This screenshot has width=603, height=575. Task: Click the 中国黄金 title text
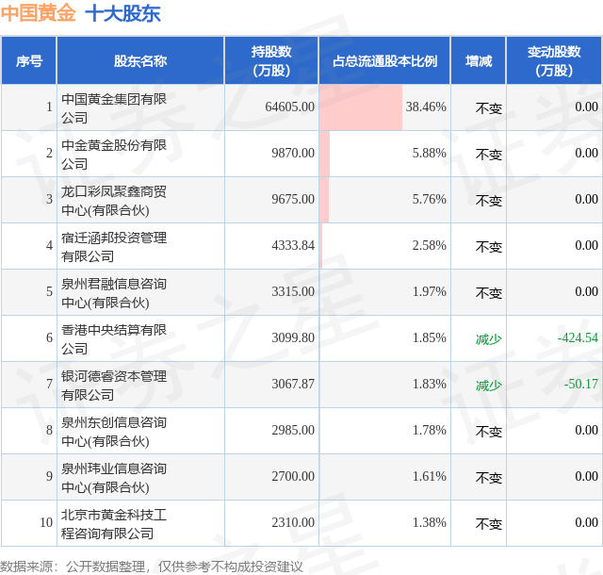[38, 13]
